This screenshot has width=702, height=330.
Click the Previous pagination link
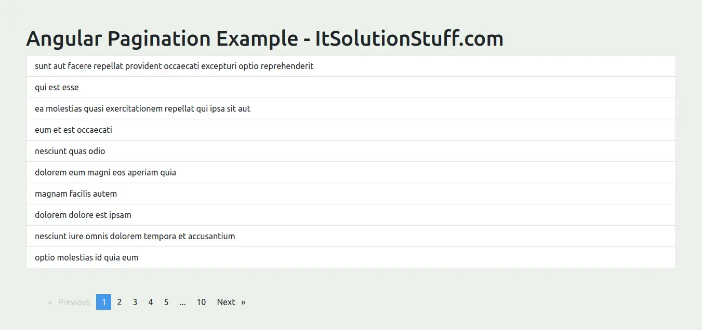pos(74,302)
